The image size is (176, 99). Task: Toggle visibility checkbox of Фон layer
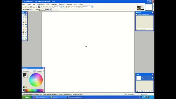coord(152,78)
